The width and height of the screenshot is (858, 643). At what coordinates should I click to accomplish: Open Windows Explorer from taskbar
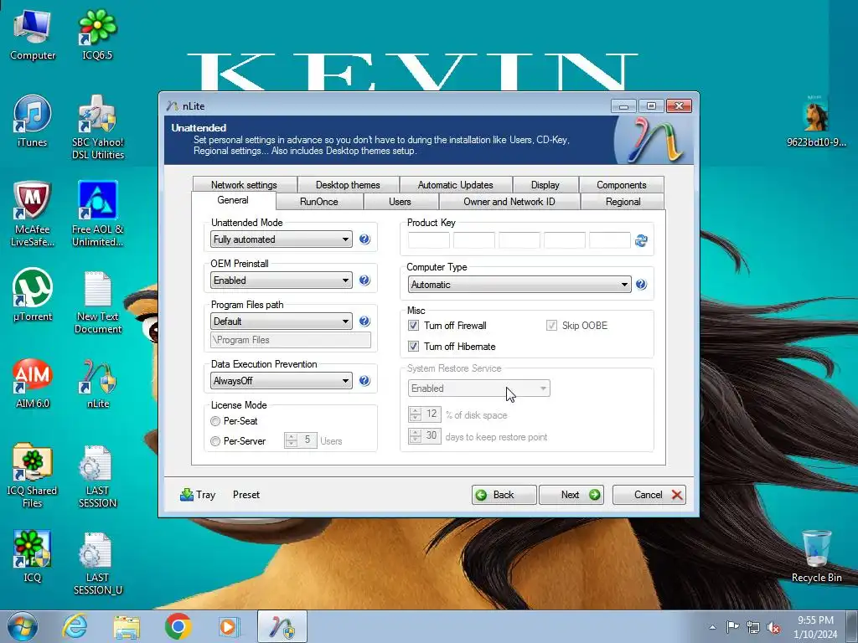127,626
